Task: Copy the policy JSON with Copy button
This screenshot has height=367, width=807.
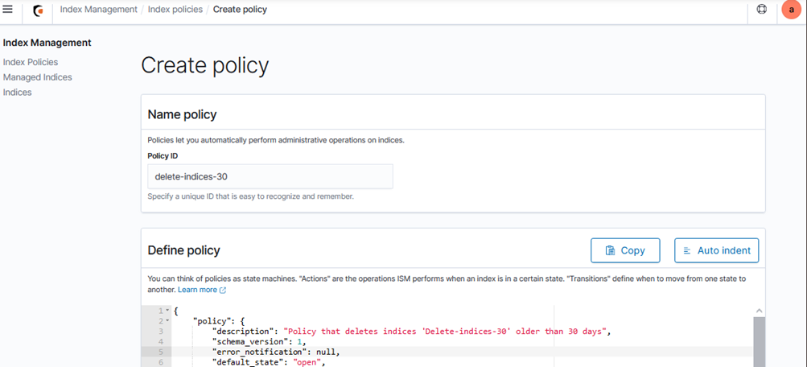Action: click(x=624, y=250)
